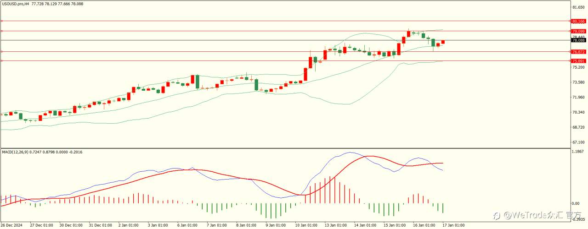Select the left anchor of the 75.891 line
The width and height of the screenshot is (588, 229).
pos(2,61)
